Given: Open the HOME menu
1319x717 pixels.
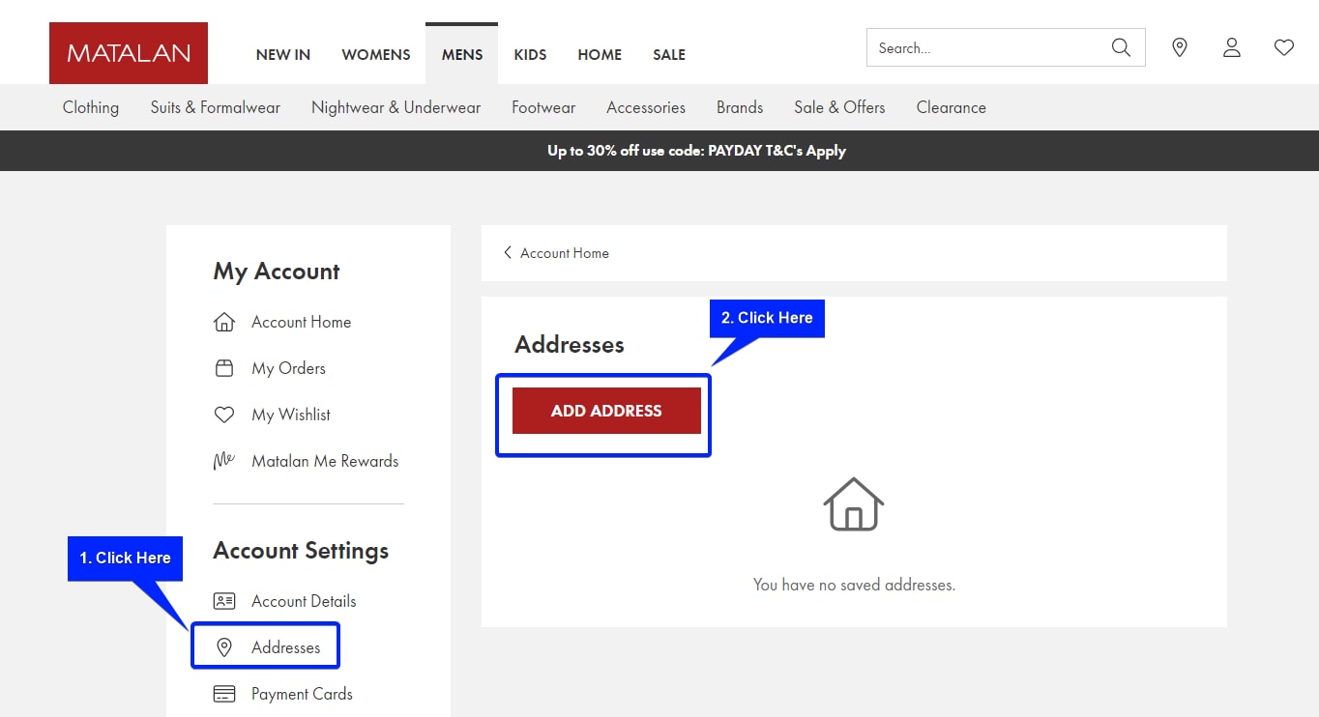Looking at the screenshot, I should click(x=600, y=55).
